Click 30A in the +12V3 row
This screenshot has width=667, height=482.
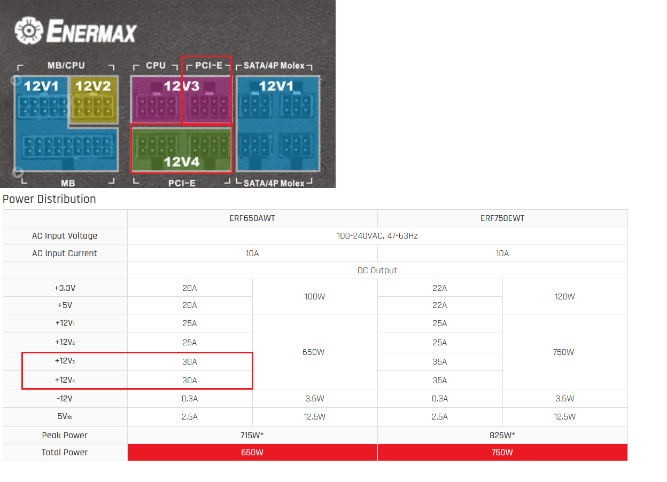pos(190,362)
